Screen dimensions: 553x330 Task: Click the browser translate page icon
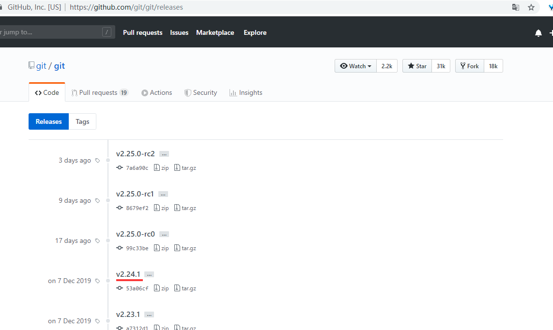tap(516, 7)
